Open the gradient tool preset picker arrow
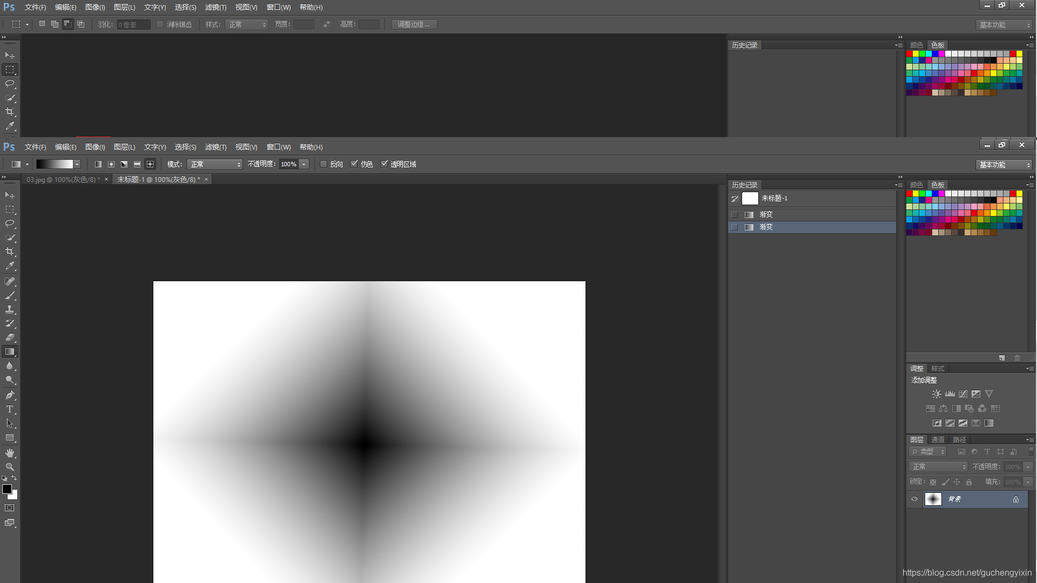This screenshot has height=583, width=1037. tap(27, 164)
